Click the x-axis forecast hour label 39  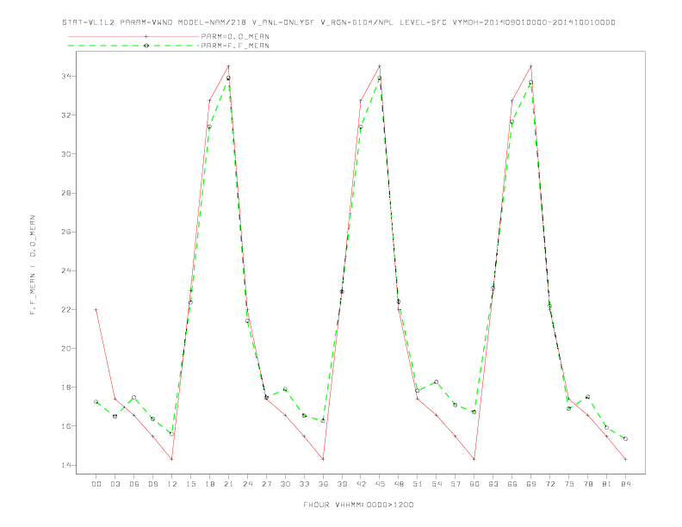[342, 484]
